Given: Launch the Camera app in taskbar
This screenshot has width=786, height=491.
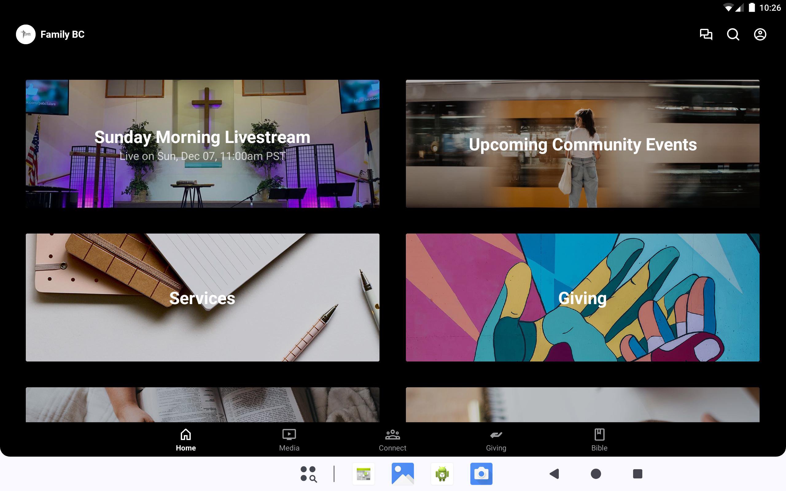Looking at the screenshot, I should pyautogui.click(x=481, y=474).
